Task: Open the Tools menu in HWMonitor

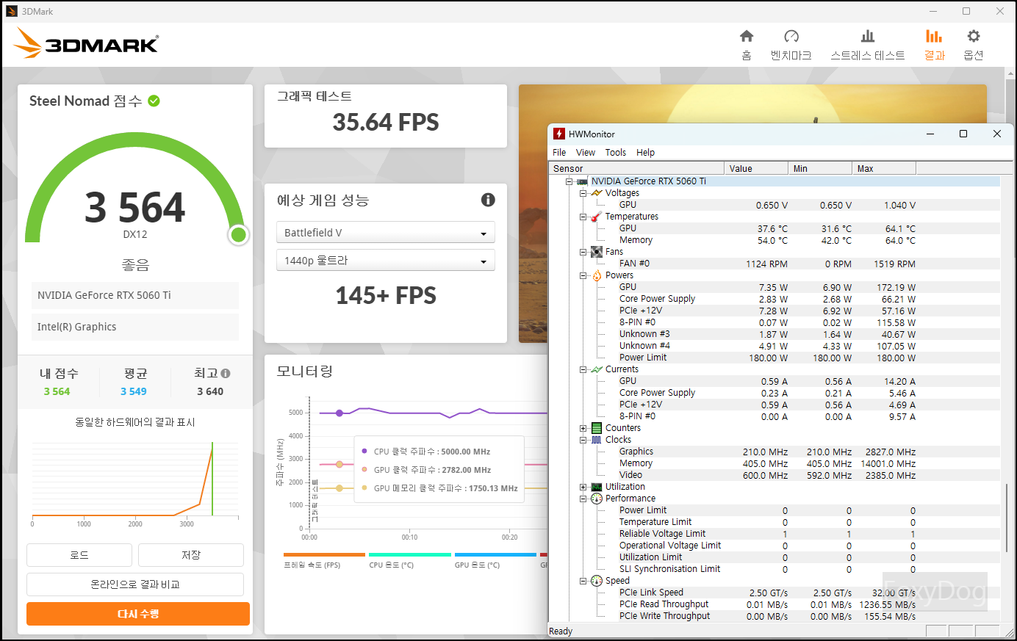Action: tap(616, 153)
